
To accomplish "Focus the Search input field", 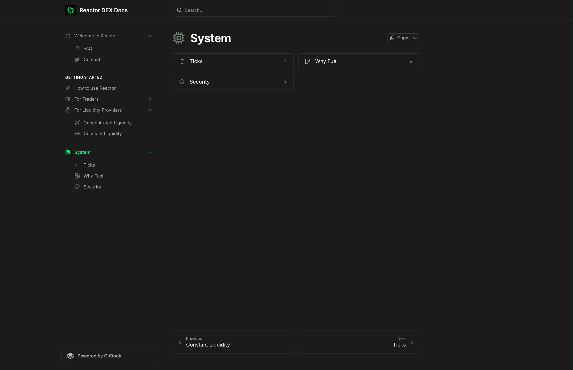I will tap(255, 10).
